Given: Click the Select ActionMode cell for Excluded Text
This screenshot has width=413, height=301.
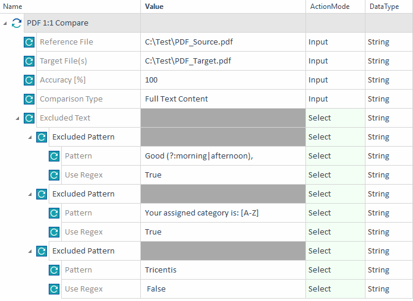Looking at the screenshot, I should point(320,118).
